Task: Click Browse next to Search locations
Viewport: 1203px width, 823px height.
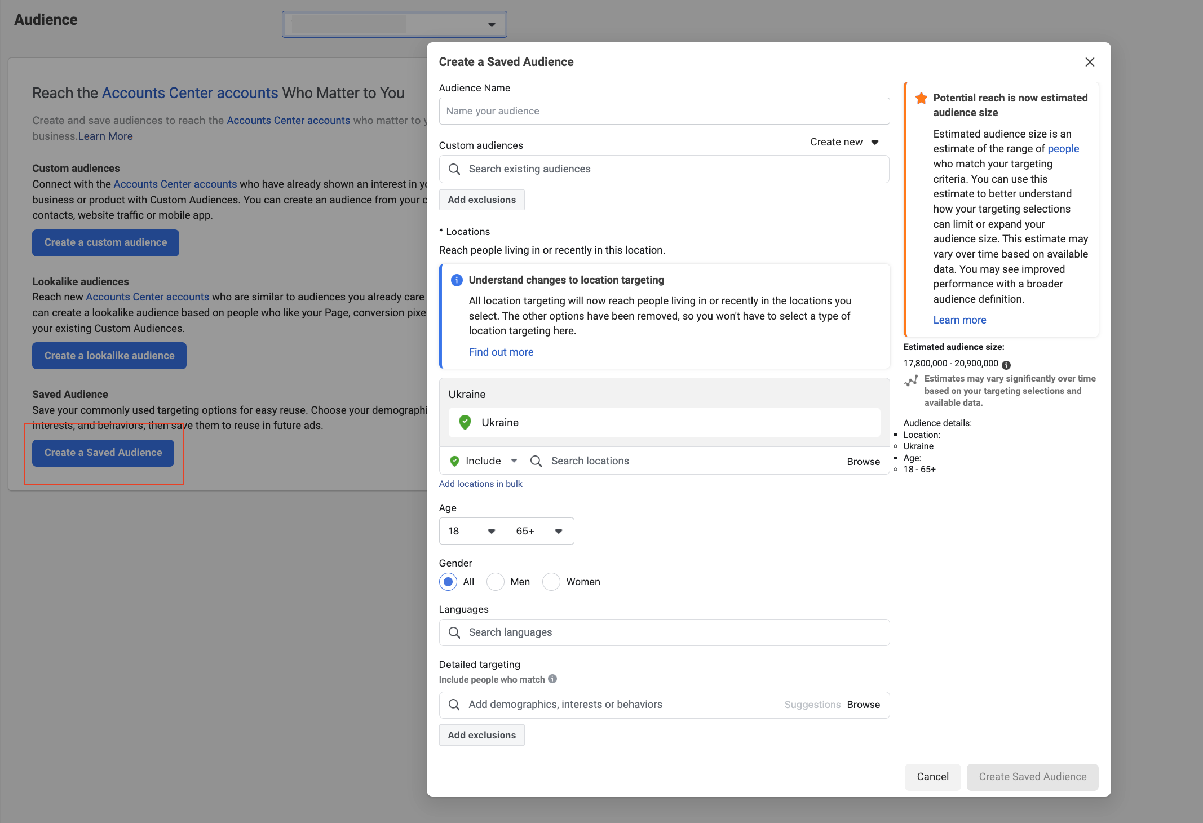Action: pyautogui.click(x=863, y=462)
